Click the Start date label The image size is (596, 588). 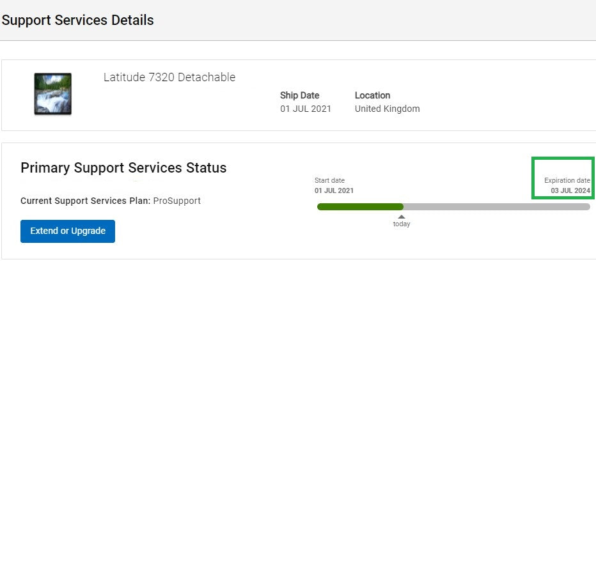[x=329, y=181]
